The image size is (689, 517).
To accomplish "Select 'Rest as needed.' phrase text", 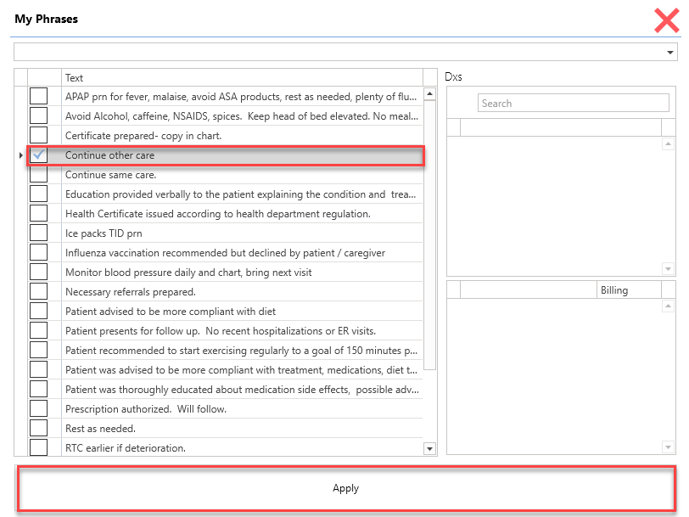I will point(101,429).
